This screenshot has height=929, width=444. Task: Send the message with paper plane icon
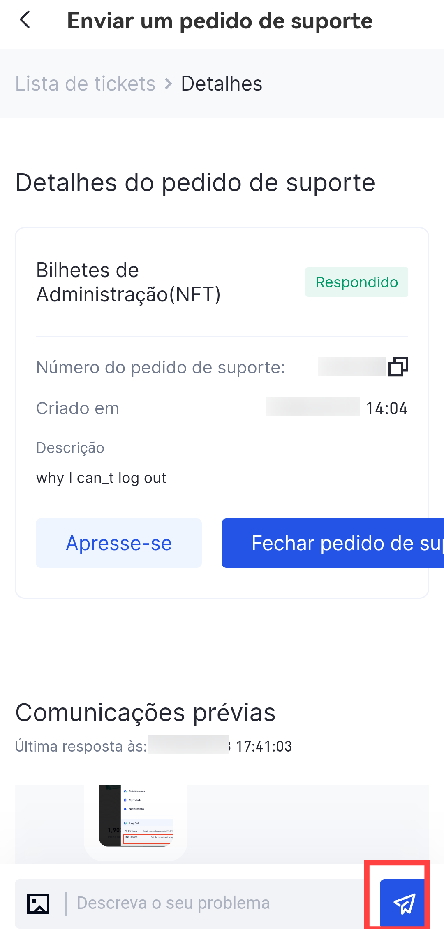[403, 903]
